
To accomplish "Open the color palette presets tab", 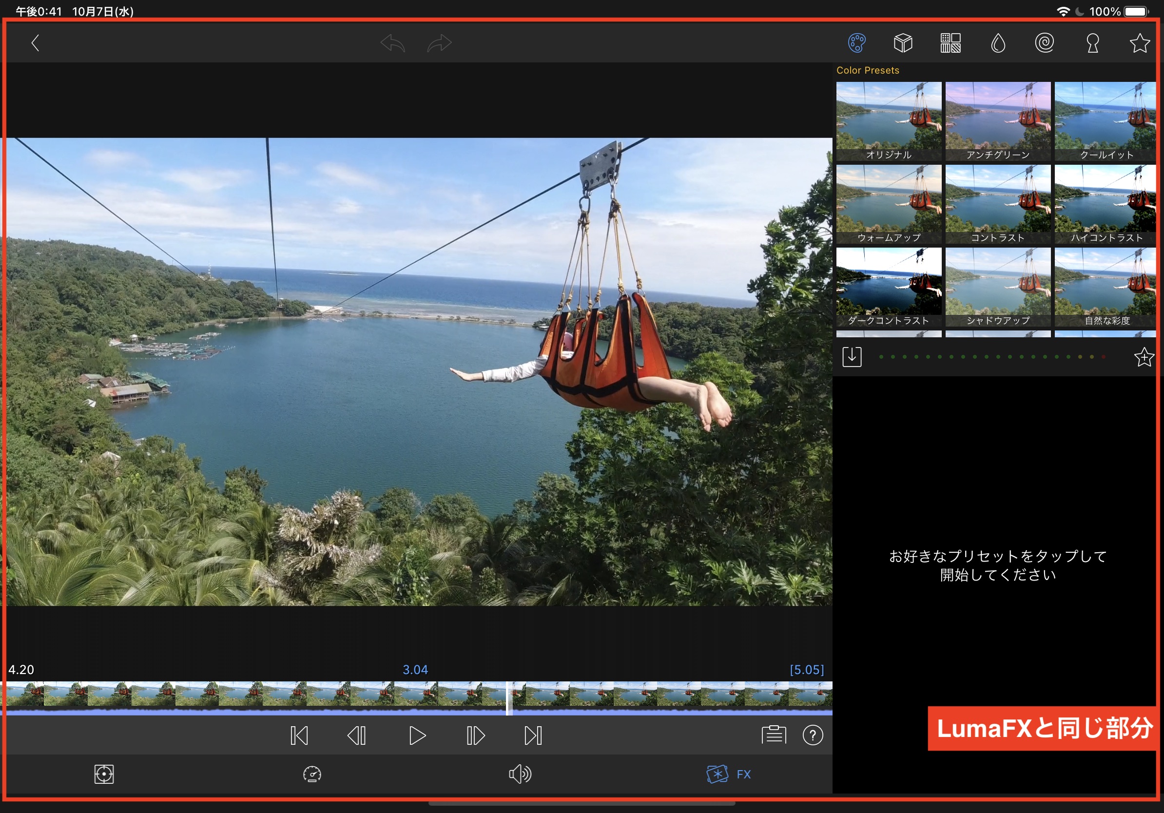I will 856,43.
